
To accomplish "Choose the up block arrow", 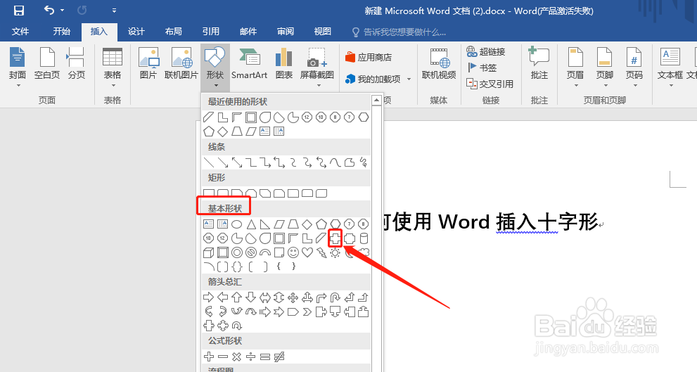I will pyautogui.click(x=237, y=297).
